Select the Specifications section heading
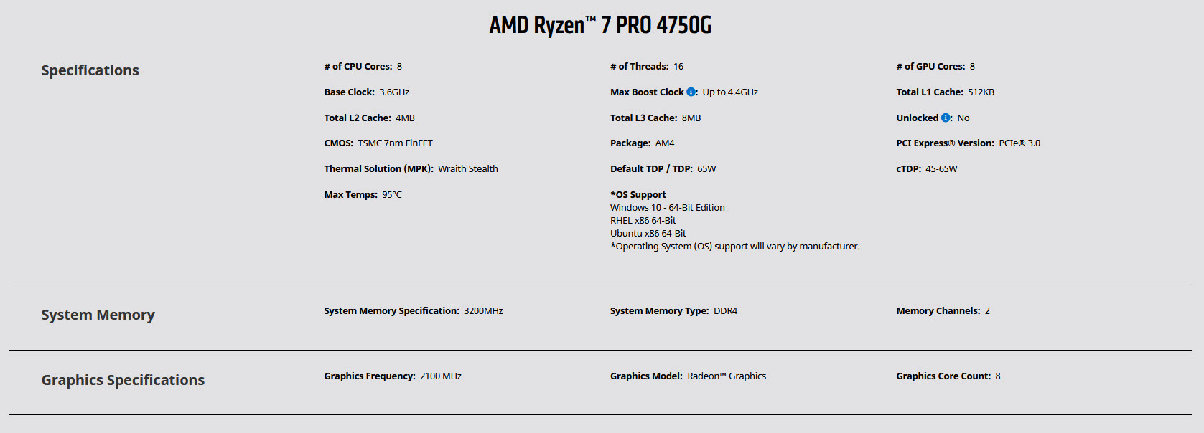 coord(90,70)
